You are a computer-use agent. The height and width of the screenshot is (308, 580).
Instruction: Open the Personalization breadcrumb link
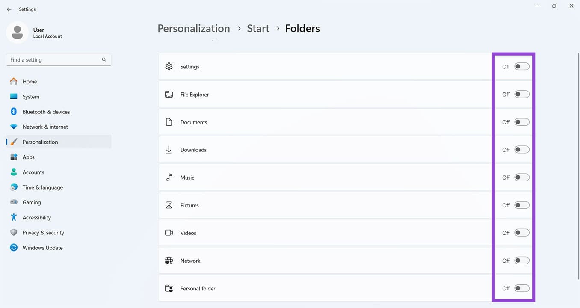tap(193, 28)
